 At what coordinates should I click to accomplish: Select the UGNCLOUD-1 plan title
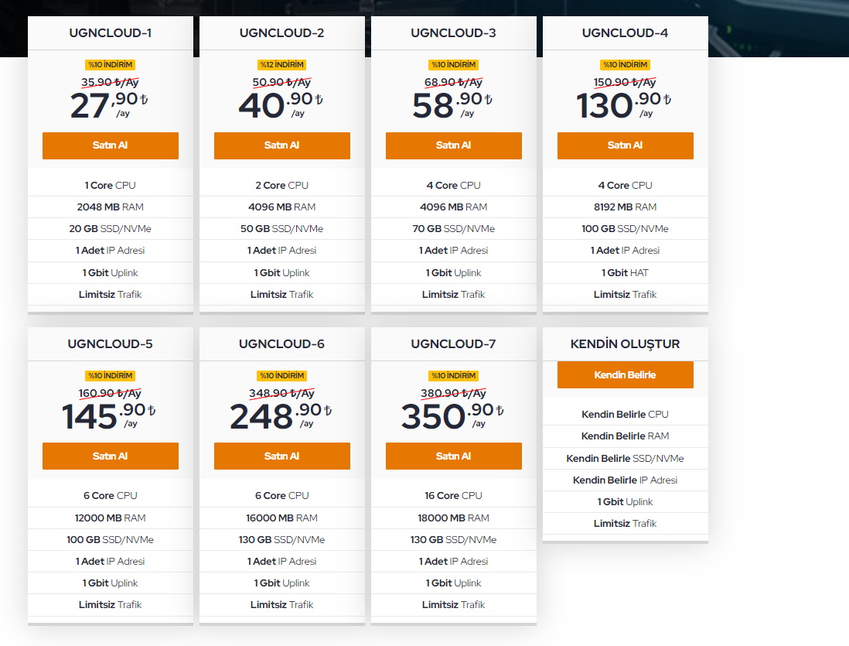[x=111, y=33]
